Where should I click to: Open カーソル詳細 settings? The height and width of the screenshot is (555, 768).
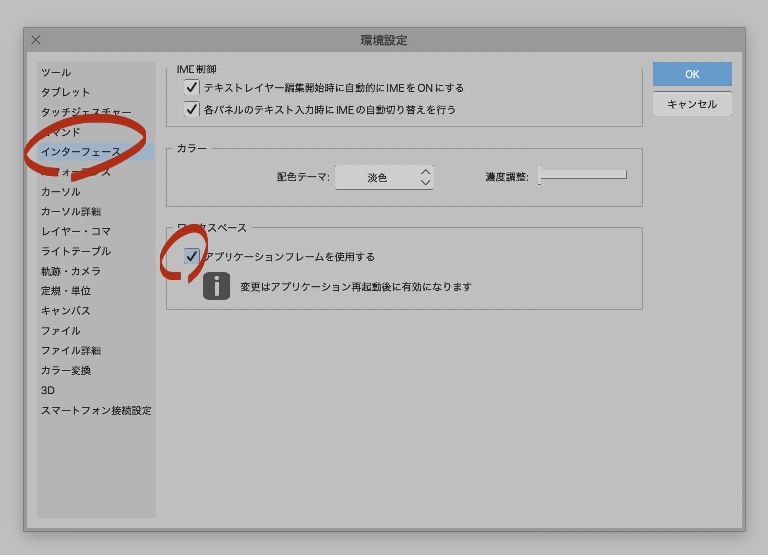pos(71,211)
